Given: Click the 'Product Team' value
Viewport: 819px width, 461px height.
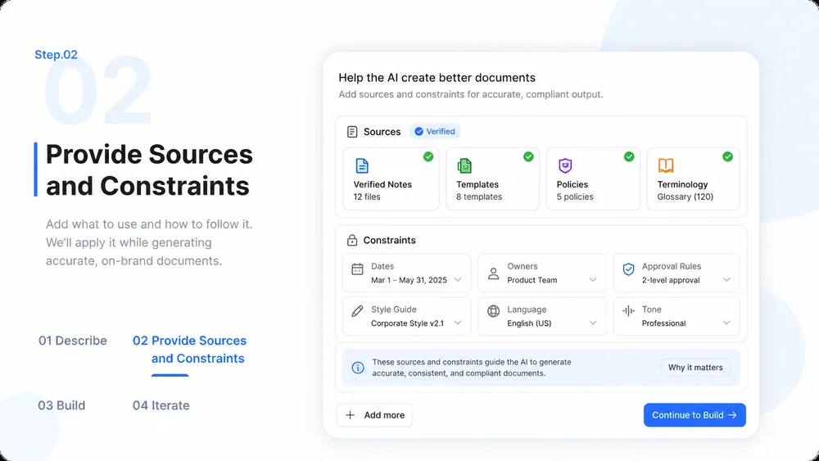Looking at the screenshot, I should [x=532, y=280].
